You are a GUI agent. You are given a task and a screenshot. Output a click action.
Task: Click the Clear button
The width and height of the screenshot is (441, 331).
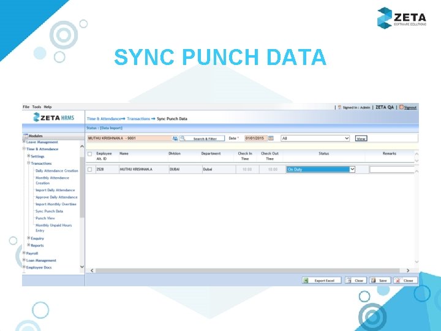(x=356, y=280)
